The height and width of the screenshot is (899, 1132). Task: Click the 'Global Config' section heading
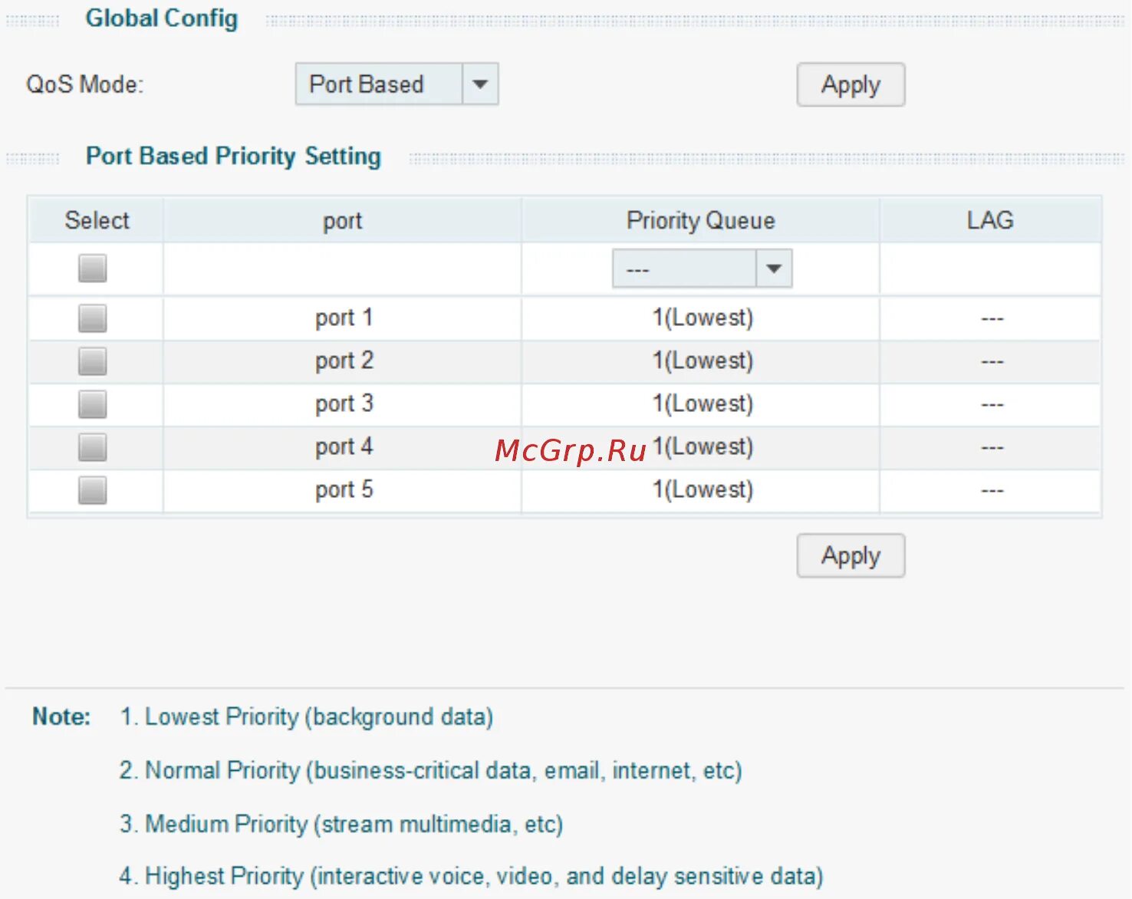pos(161,18)
